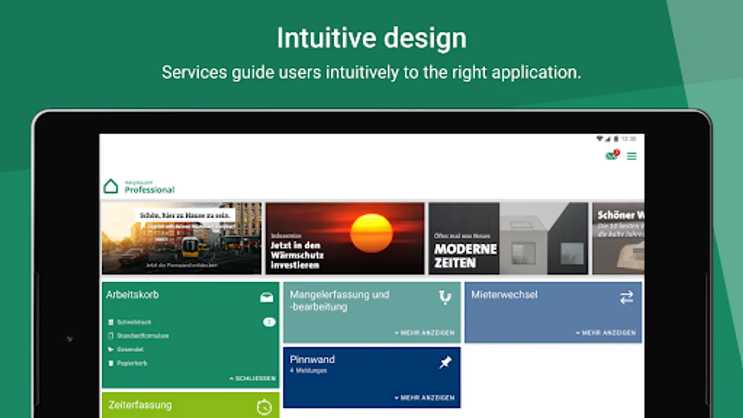This screenshot has height=418, width=743.
Task: Open the sunset Wärmschutz banner
Action: (x=345, y=238)
